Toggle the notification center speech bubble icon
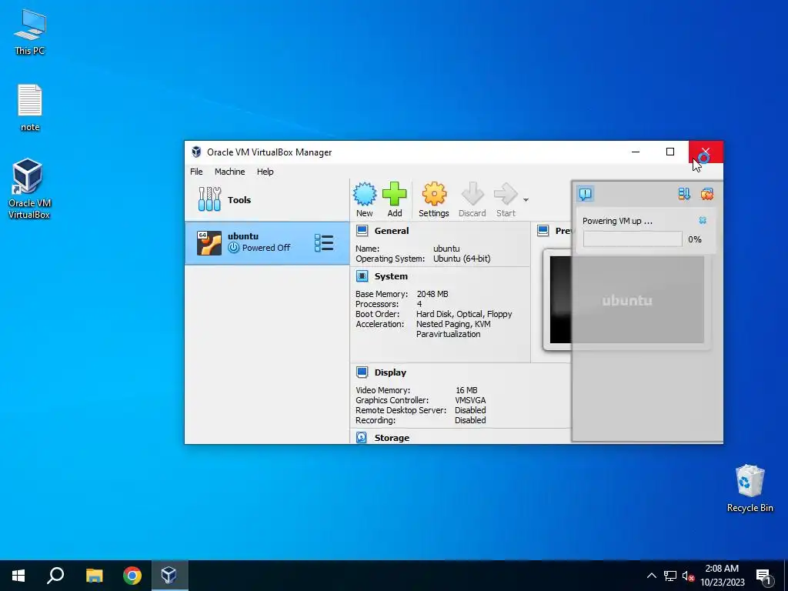 click(x=586, y=194)
